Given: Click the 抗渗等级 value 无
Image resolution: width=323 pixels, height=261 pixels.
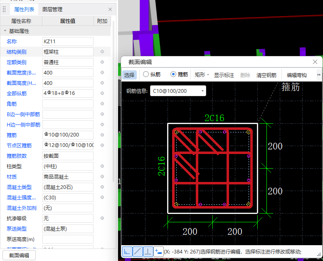Looking at the screenshot, I should [68, 218].
